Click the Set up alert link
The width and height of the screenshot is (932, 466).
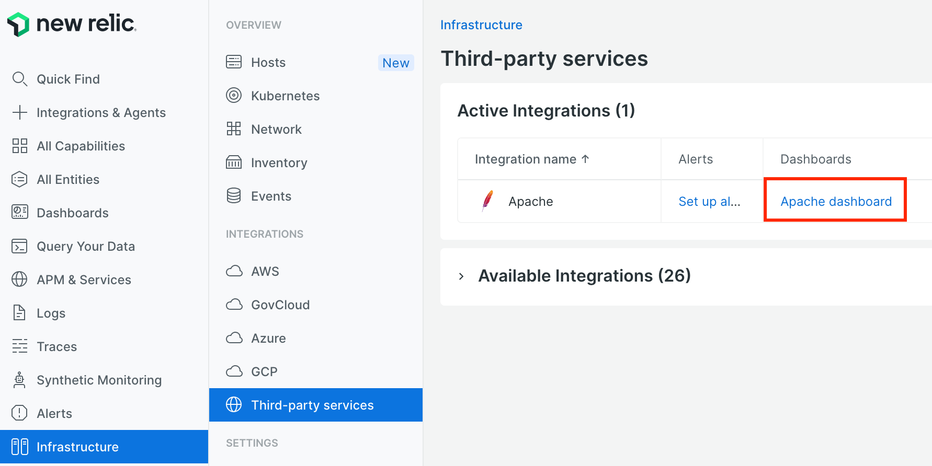[709, 202]
